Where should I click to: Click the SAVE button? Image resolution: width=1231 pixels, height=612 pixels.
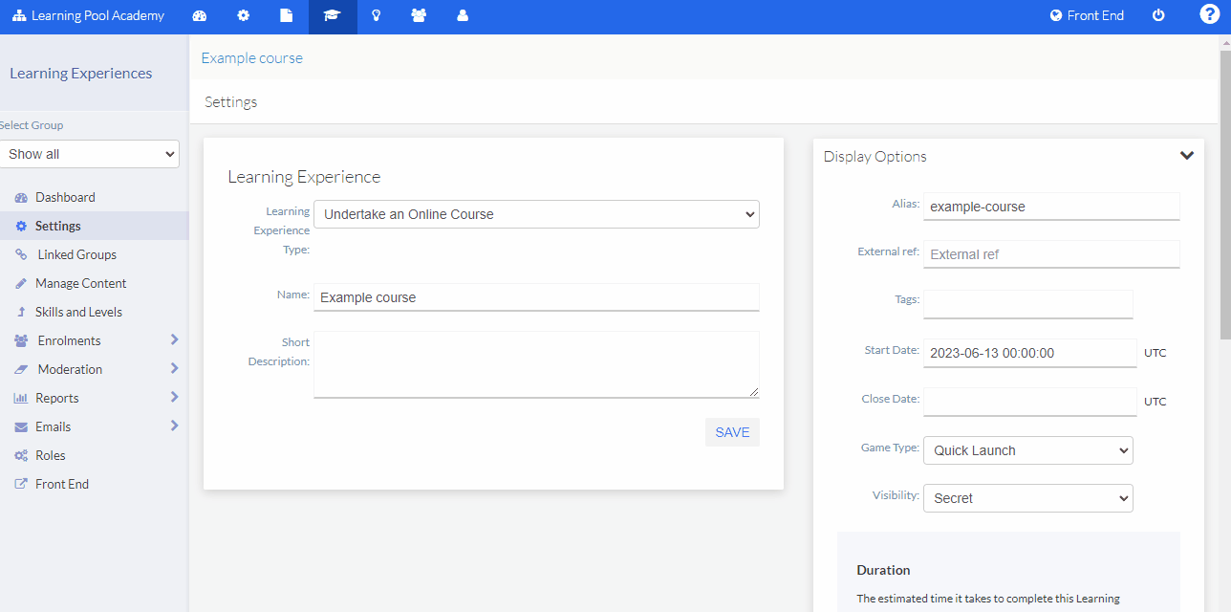point(732,432)
